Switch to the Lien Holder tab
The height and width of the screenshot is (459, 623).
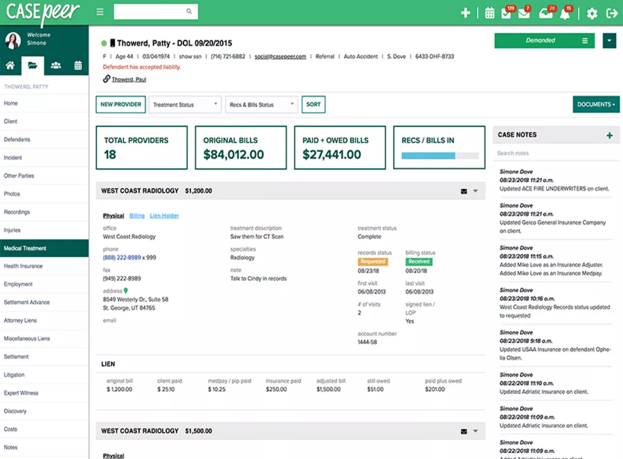(x=164, y=216)
